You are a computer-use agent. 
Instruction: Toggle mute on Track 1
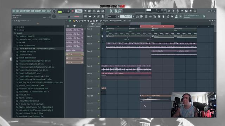pyautogui.click(x=99, y=34)
